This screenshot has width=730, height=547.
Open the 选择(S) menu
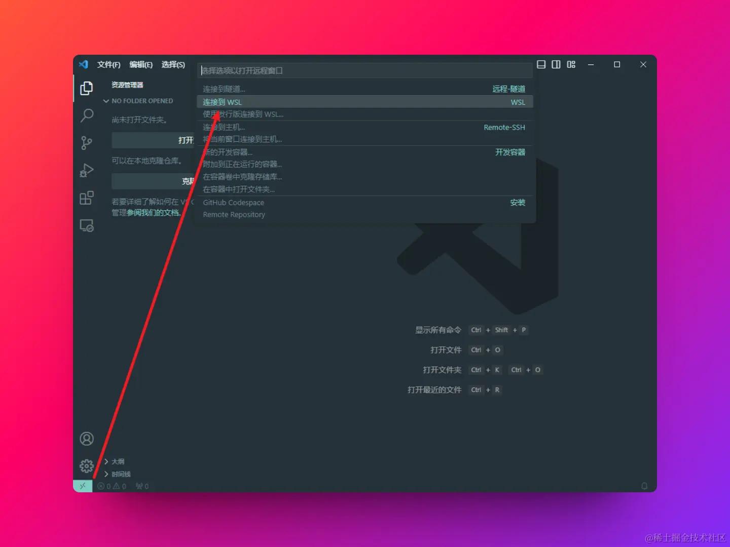click(173, 64)
